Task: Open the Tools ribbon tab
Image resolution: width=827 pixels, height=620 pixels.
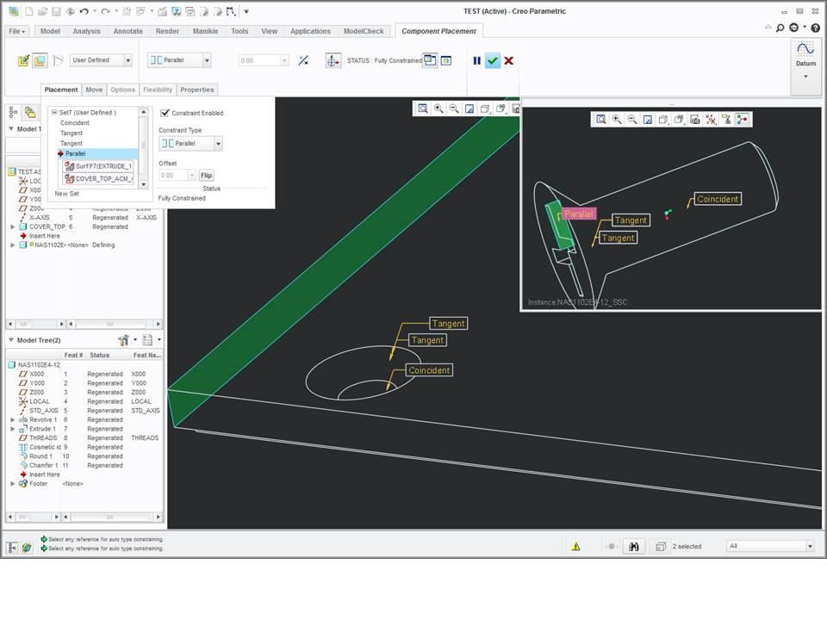Action: coord(239,31)
